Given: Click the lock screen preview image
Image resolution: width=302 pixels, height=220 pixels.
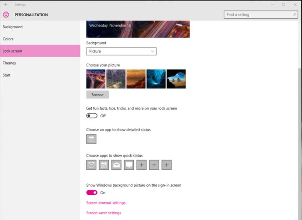Looking at the screenshot, I should (138, 29).
